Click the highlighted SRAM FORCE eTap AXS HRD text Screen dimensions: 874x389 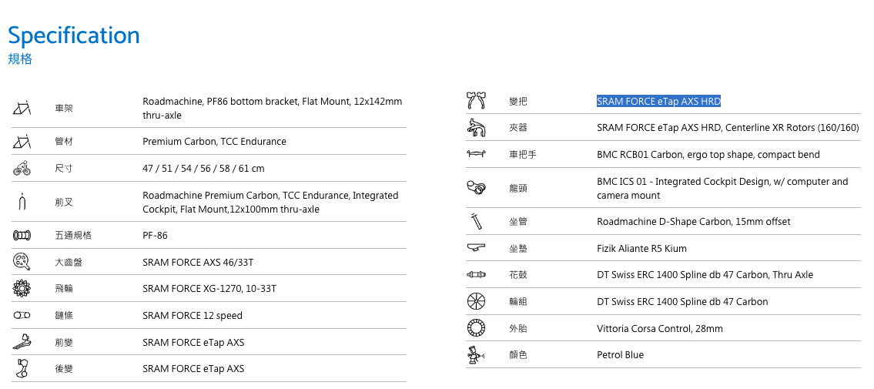click(x=659, y=101)
